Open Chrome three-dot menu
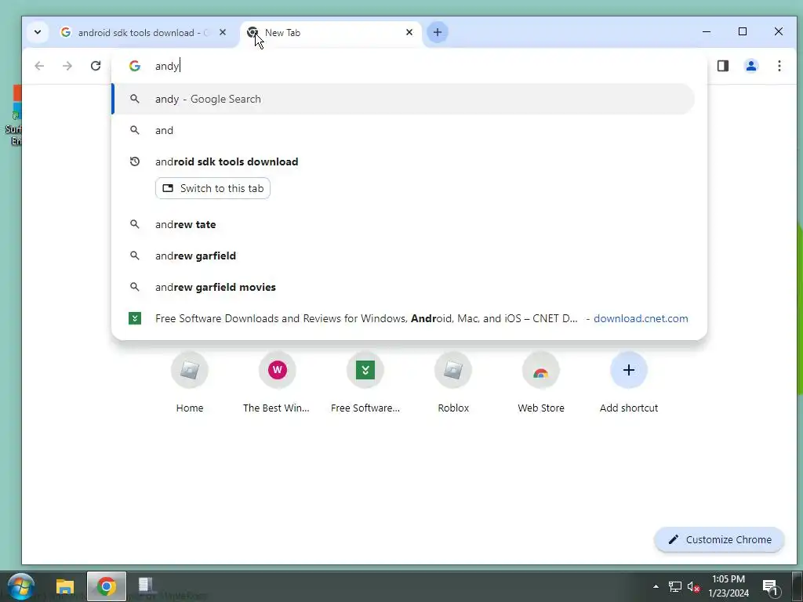Image resolution: width=803 pixels, height=602 pixels. point(779,66)
